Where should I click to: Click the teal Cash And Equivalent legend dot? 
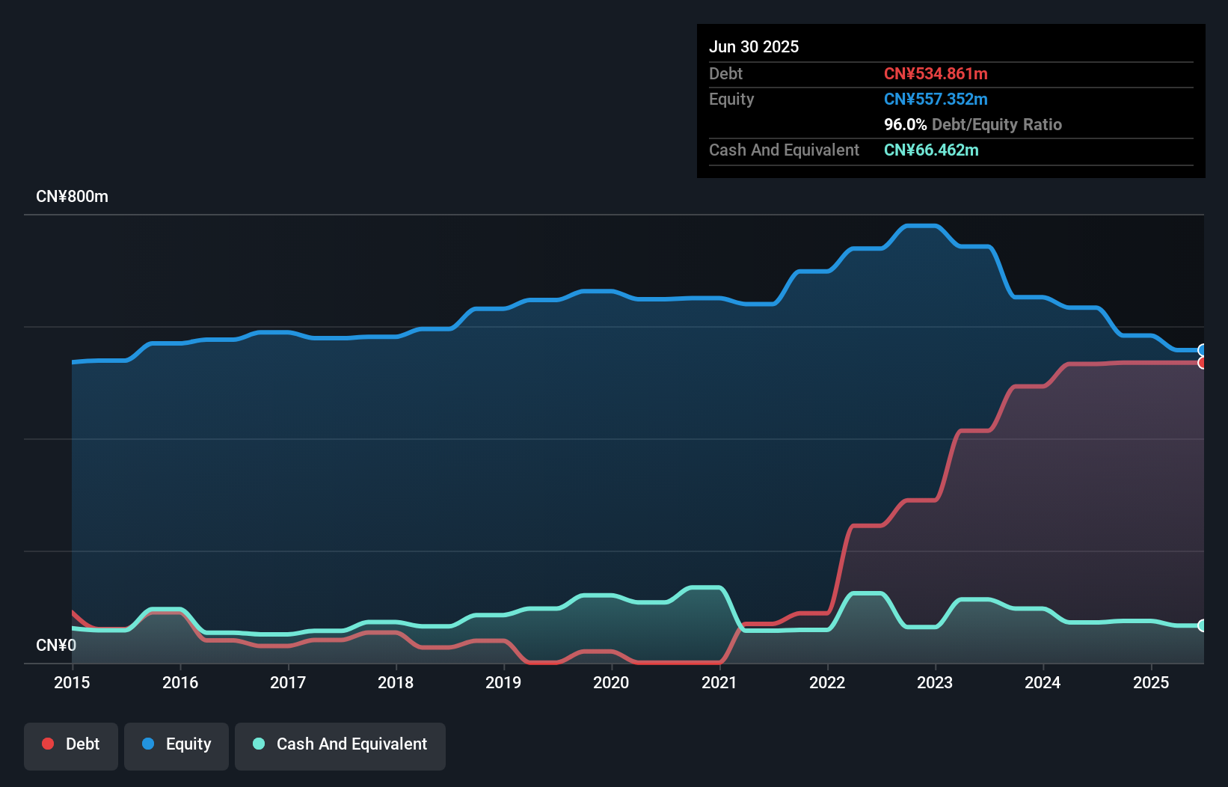(x=257, y=744)
